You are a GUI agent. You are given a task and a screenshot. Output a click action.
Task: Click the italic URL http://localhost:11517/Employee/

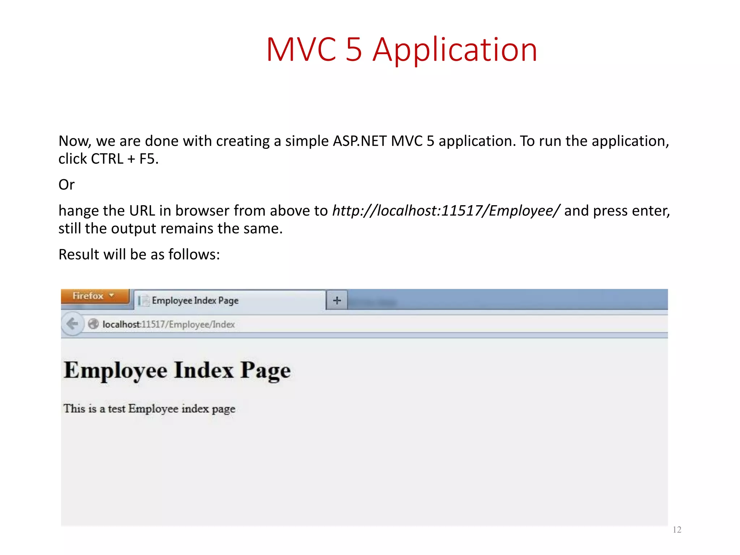(446, 211)
